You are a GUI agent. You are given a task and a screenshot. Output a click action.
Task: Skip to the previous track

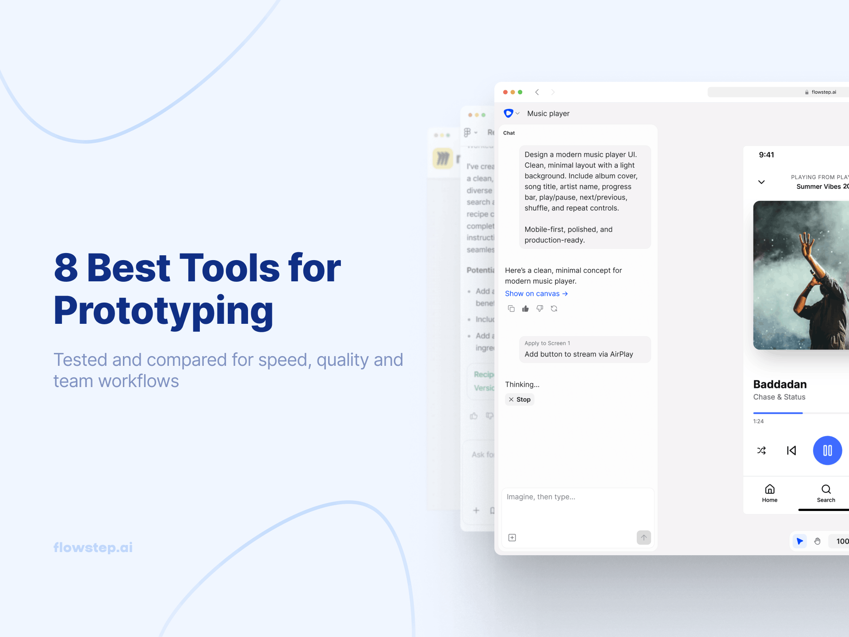[791, 450]
